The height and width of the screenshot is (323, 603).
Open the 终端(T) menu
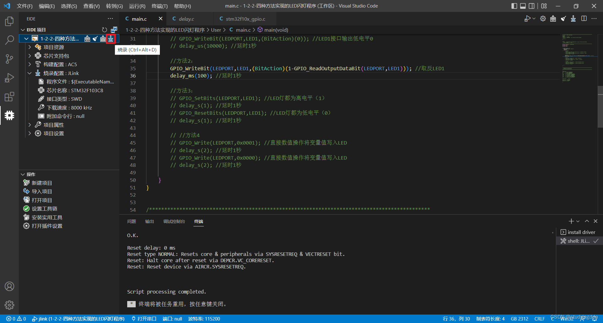160,6
